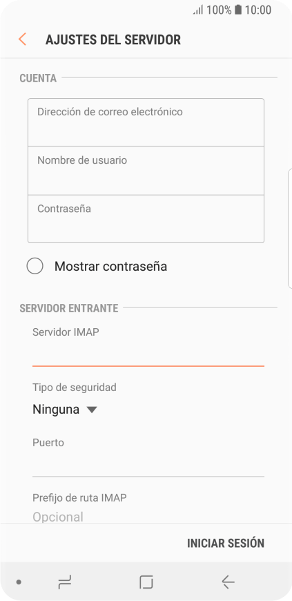The image size is (292, 601).
Task: Tap the recent apps navigation icon
Action: tap(65, 582)
